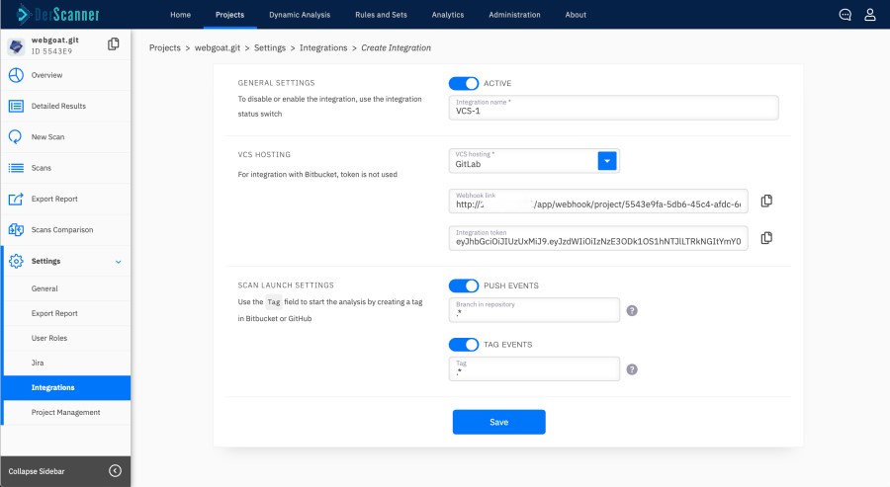Image resolution: width=890 pixels, height=487 pixels.
Task: Toggle the ACTIVE integration switch
Action: pyautogui.click(x=464, y=83)
